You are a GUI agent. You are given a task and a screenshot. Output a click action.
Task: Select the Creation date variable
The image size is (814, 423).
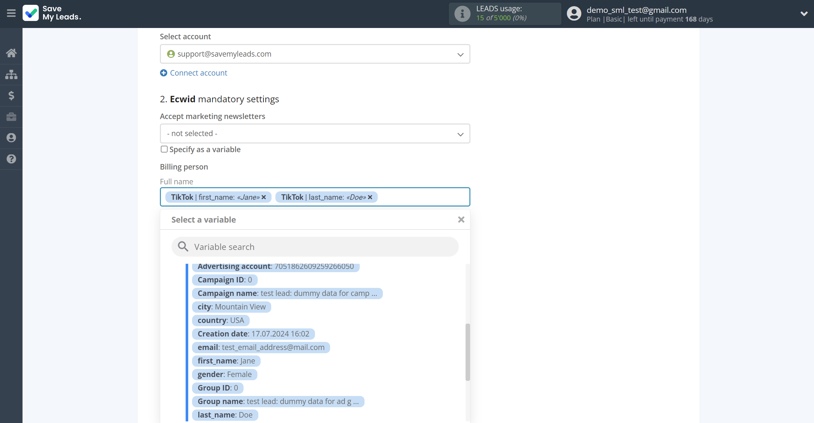pyautogui.click(x=253, y=334)
